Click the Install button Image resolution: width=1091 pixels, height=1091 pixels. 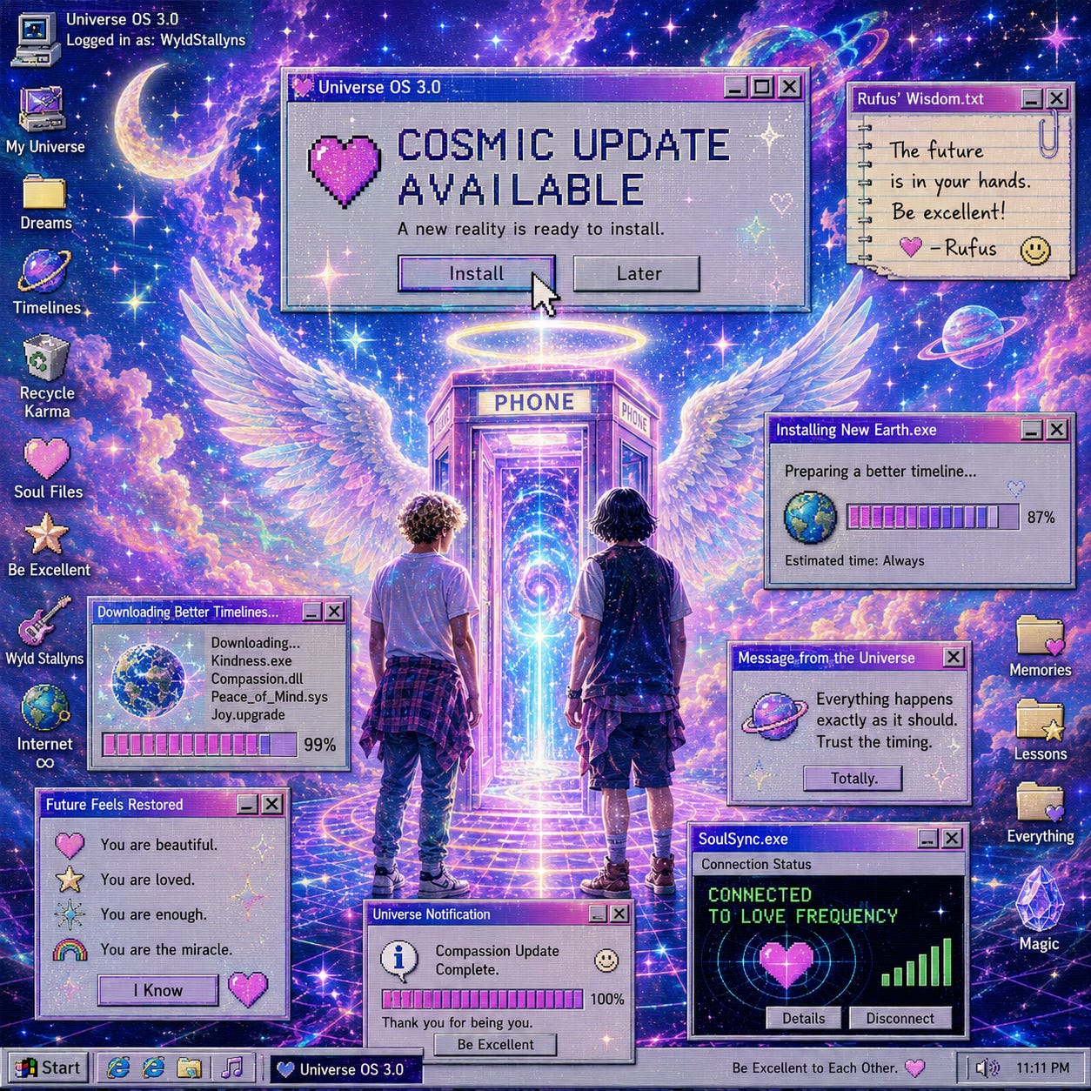point(476,274)
